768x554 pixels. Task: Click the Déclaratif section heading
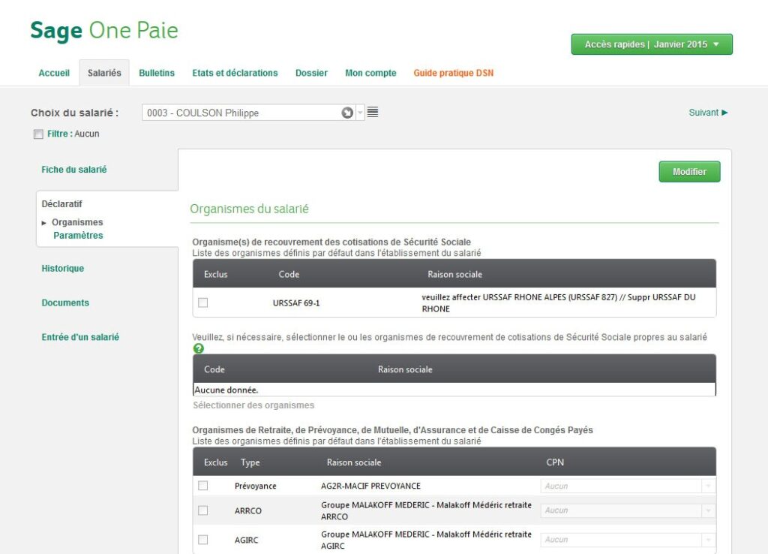61,204
